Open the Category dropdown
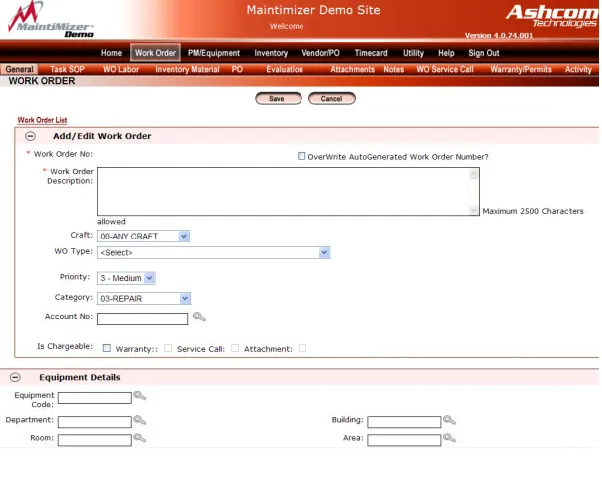The image size is (602, 478). click(144, 298)
